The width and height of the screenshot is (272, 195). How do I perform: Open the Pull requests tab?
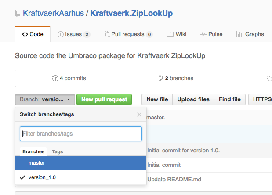tap(128, 34)
